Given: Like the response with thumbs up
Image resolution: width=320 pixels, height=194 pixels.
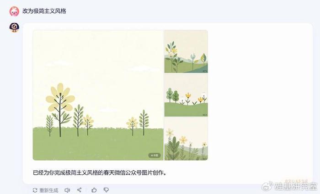Looking at the screenshot, I should [x=94, y=190].
